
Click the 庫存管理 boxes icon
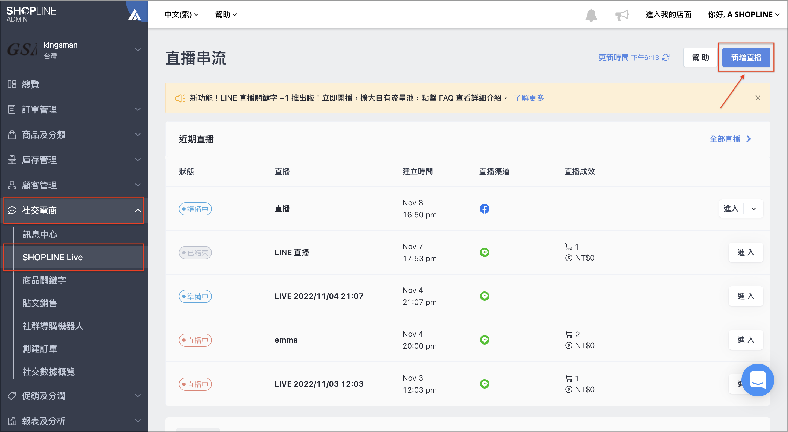[12, 160]
